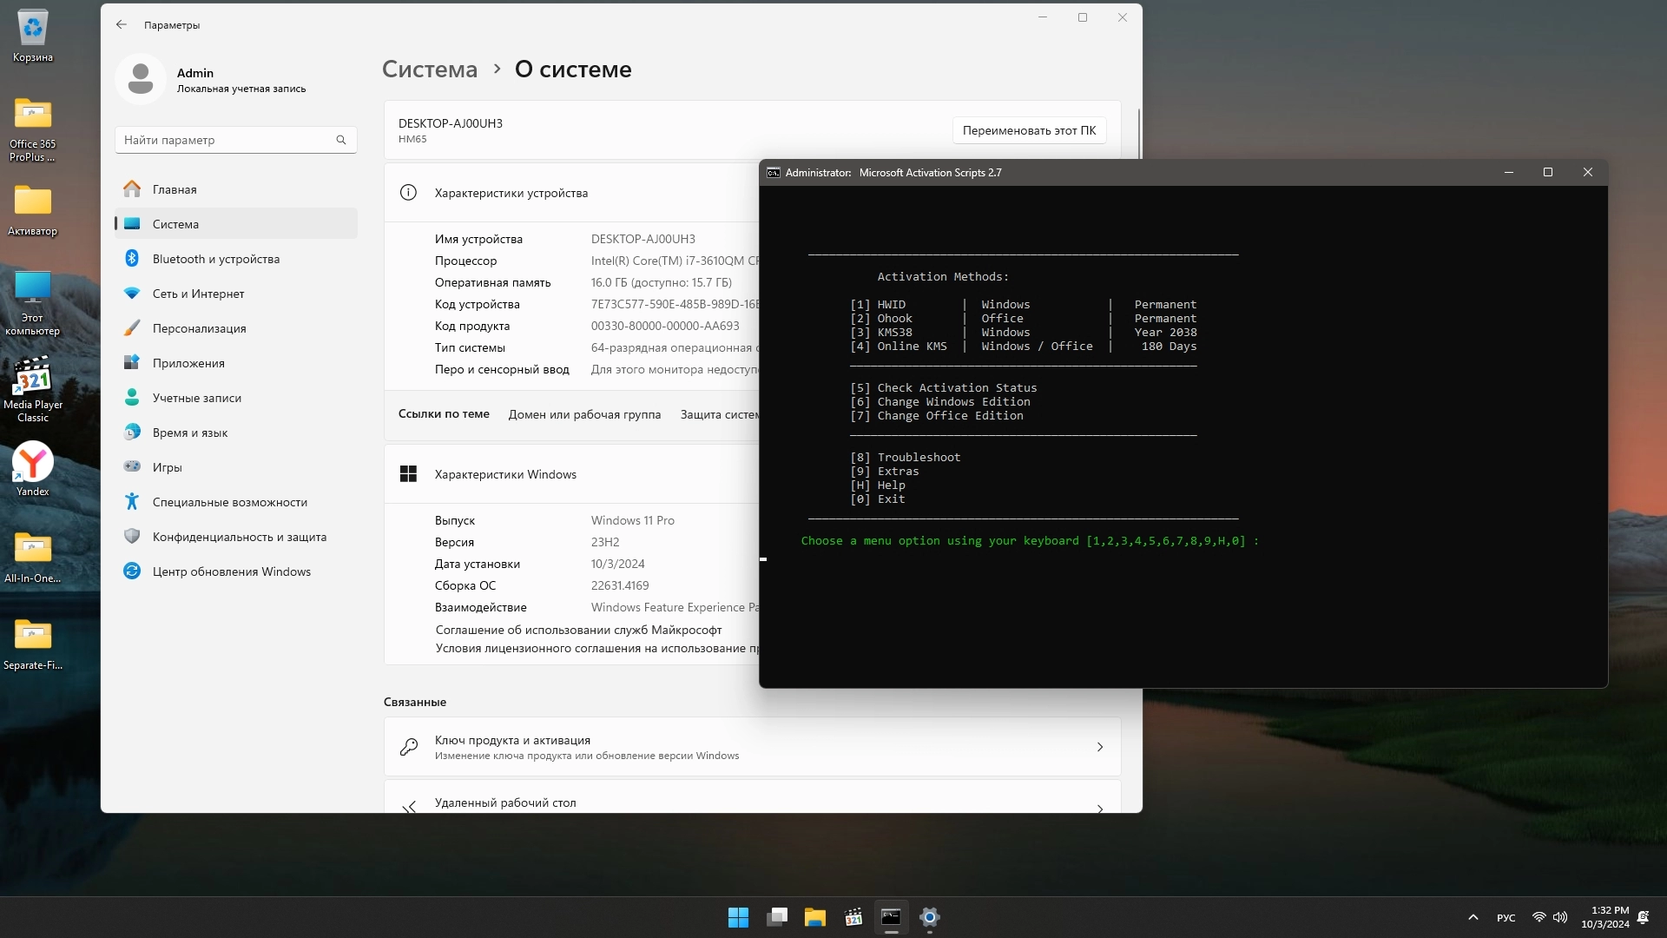Go back using the Параметры back arrow
The image size is (1667, 938).
click(x=122, y=25)
